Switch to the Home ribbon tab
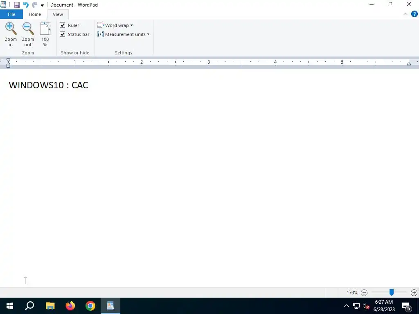 pyautogui.click(x=35, y=14)
